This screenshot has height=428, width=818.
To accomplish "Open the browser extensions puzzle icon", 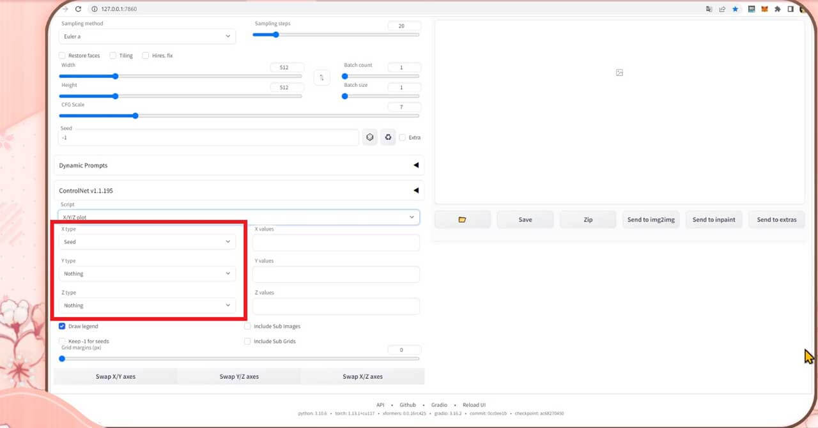I will pyautogui.click(x=777, y=9).
